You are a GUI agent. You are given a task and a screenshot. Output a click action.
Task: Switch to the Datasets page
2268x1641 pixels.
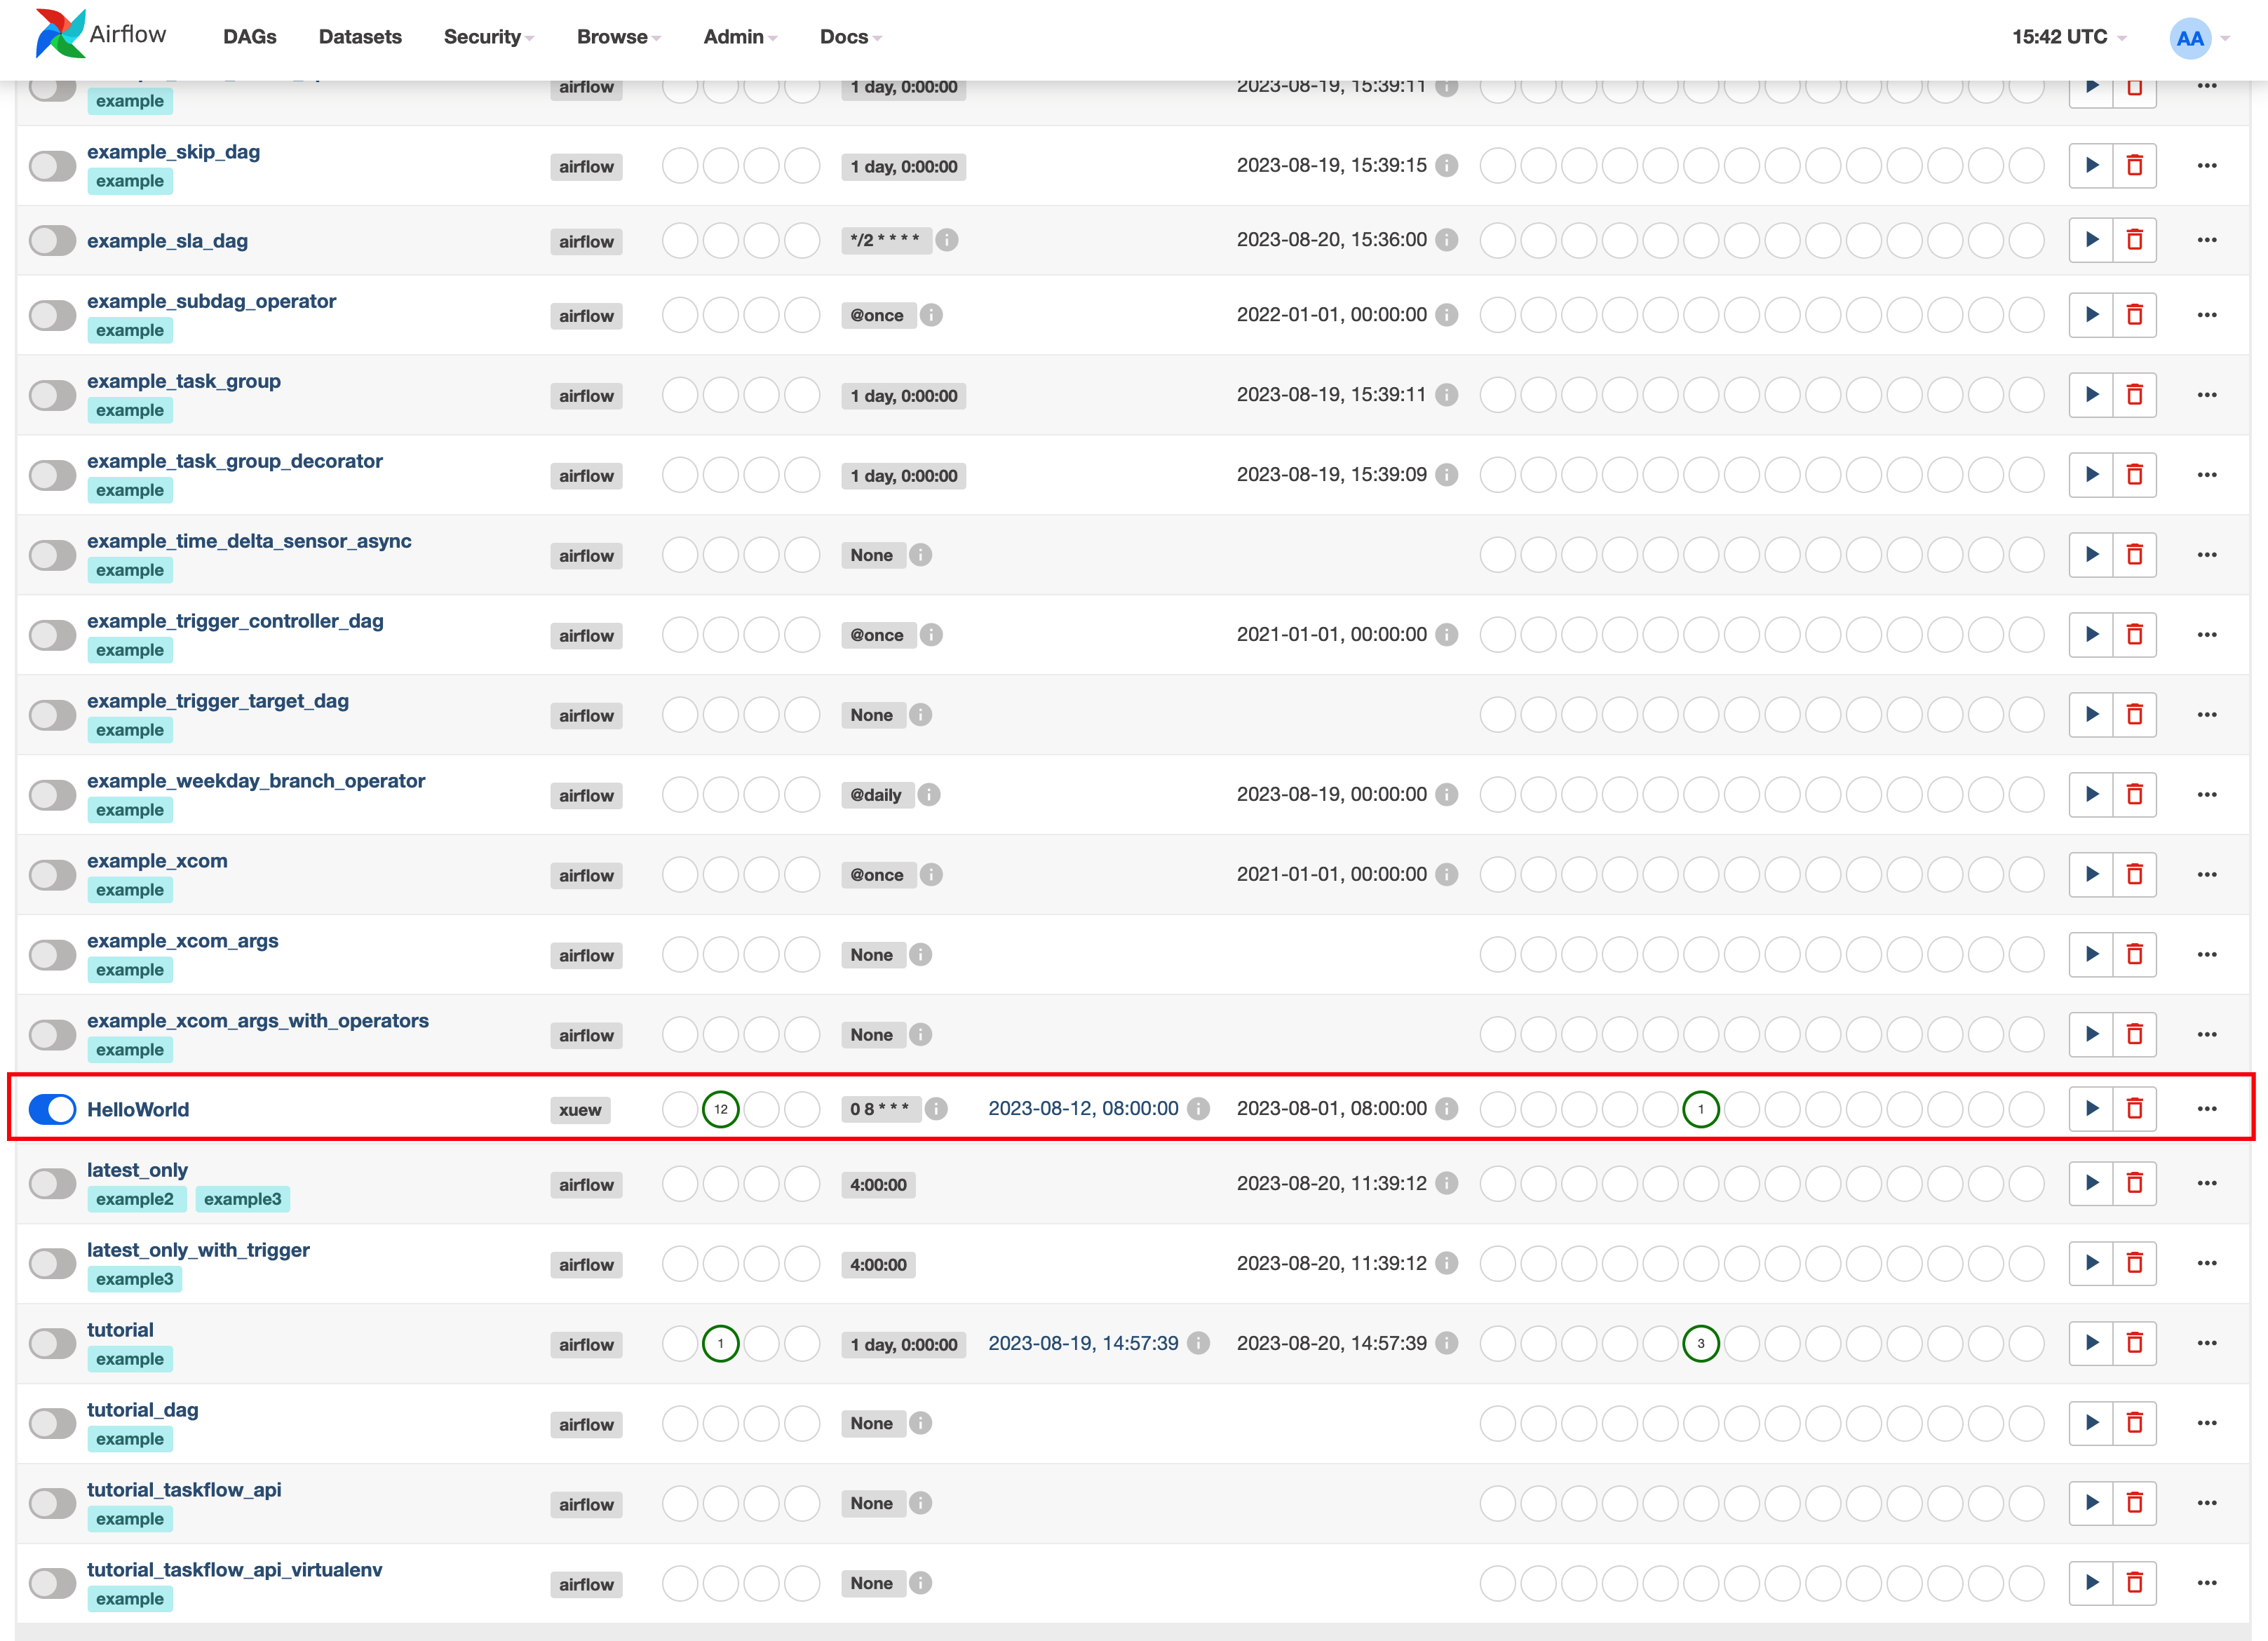click(360, 37)
